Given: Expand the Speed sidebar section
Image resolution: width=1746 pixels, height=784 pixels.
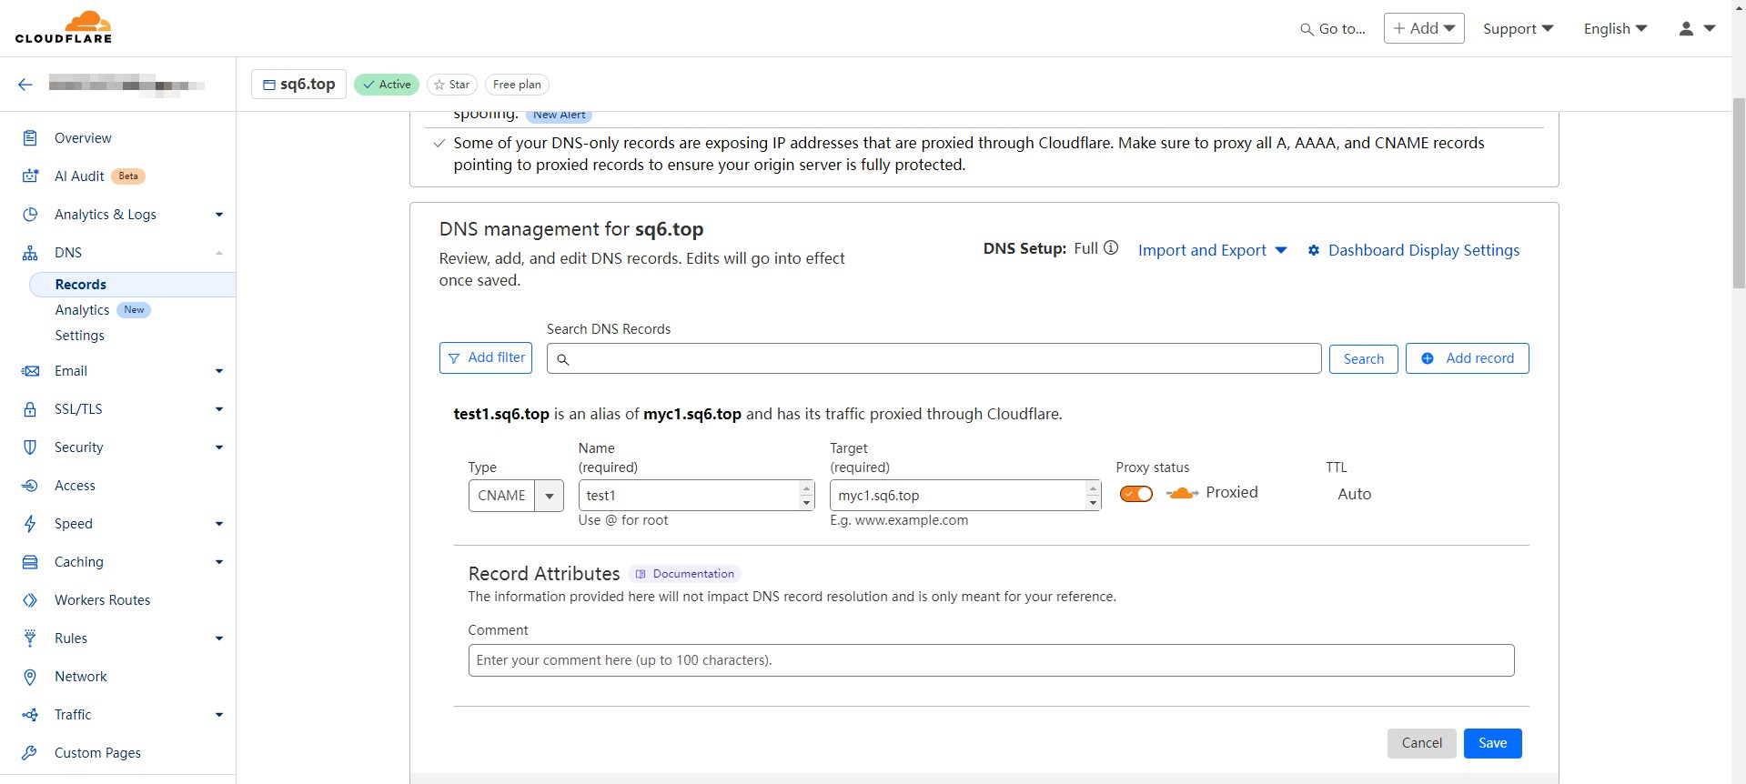Looking at the screenshot, I should coord(219,524).
